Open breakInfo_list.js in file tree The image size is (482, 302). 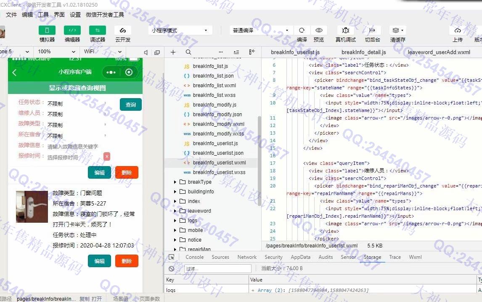coord(211,66)
